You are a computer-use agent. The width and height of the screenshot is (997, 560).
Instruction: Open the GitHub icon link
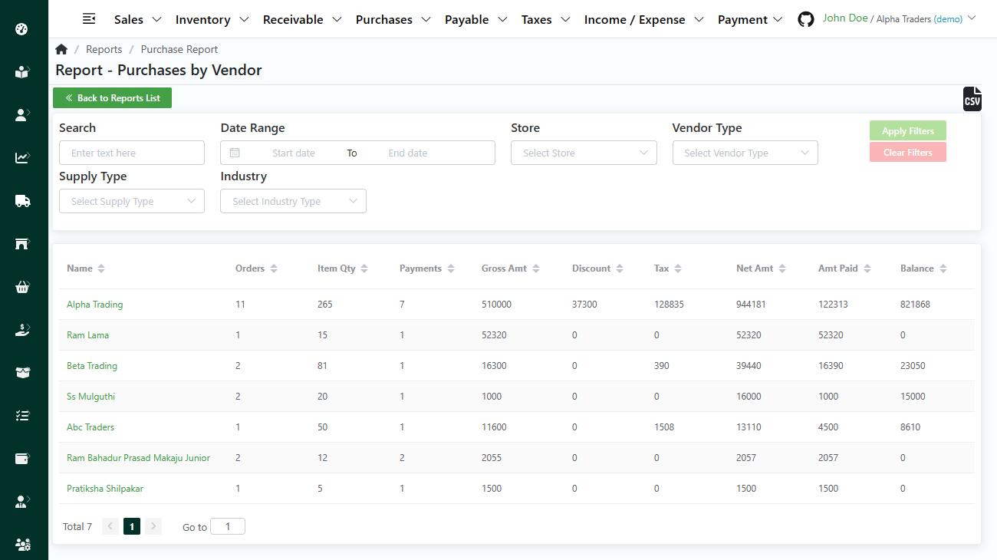click(806, 19)
